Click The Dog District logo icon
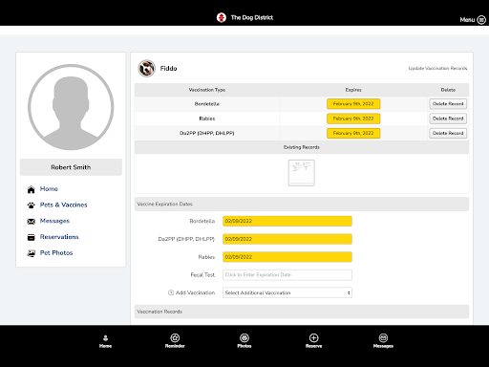This screenshot has height=367, width=489. (222, 17)
